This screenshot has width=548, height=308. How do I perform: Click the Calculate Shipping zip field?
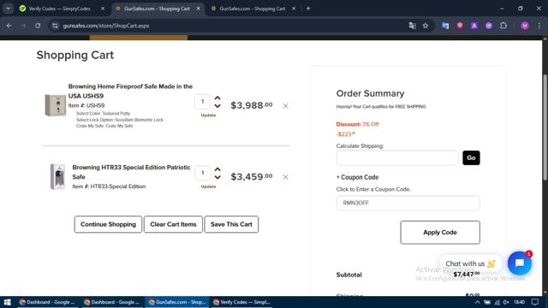pyautogui.click(x=397, y=157)
